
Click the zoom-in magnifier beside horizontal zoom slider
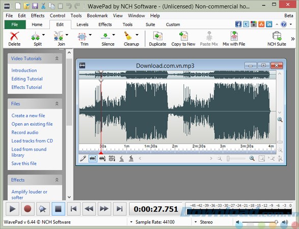252,158
